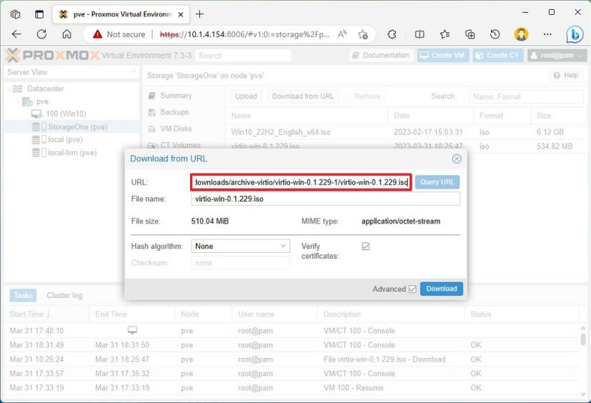Open the VM Disks tab
This screenshot has width=591, height=403.
[176, 129]
